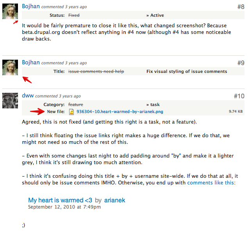Open the permalink for comment #8
248x232 pixels.
click(240, 7)
